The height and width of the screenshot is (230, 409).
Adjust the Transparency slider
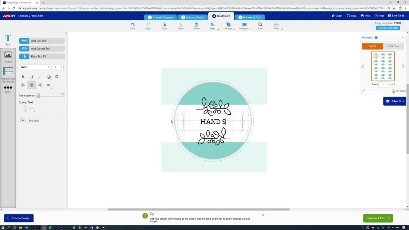(38, 96)
